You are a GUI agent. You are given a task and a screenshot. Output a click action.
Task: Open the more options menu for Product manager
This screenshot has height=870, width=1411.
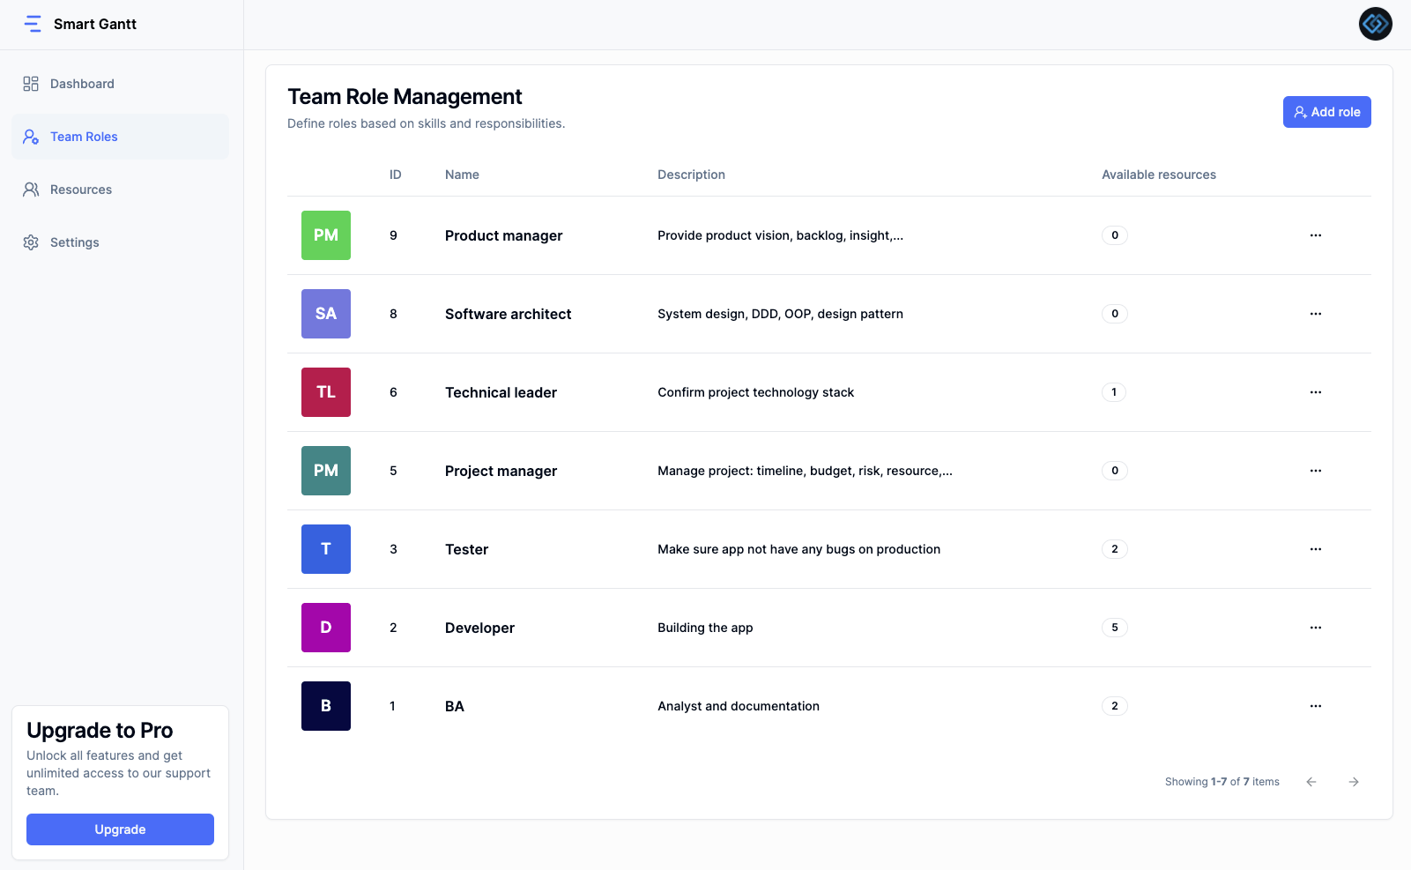[1316, 235]
